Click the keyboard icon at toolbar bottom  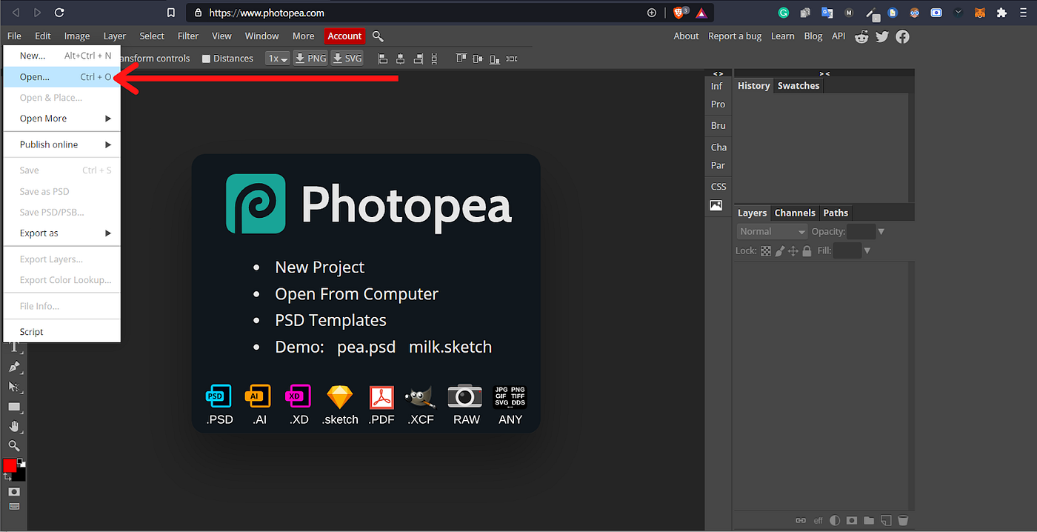[x=13, y=507]
